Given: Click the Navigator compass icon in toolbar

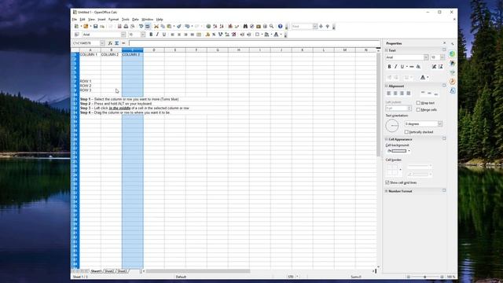Looking at the screenshot, I should click(x=251, y=26).
